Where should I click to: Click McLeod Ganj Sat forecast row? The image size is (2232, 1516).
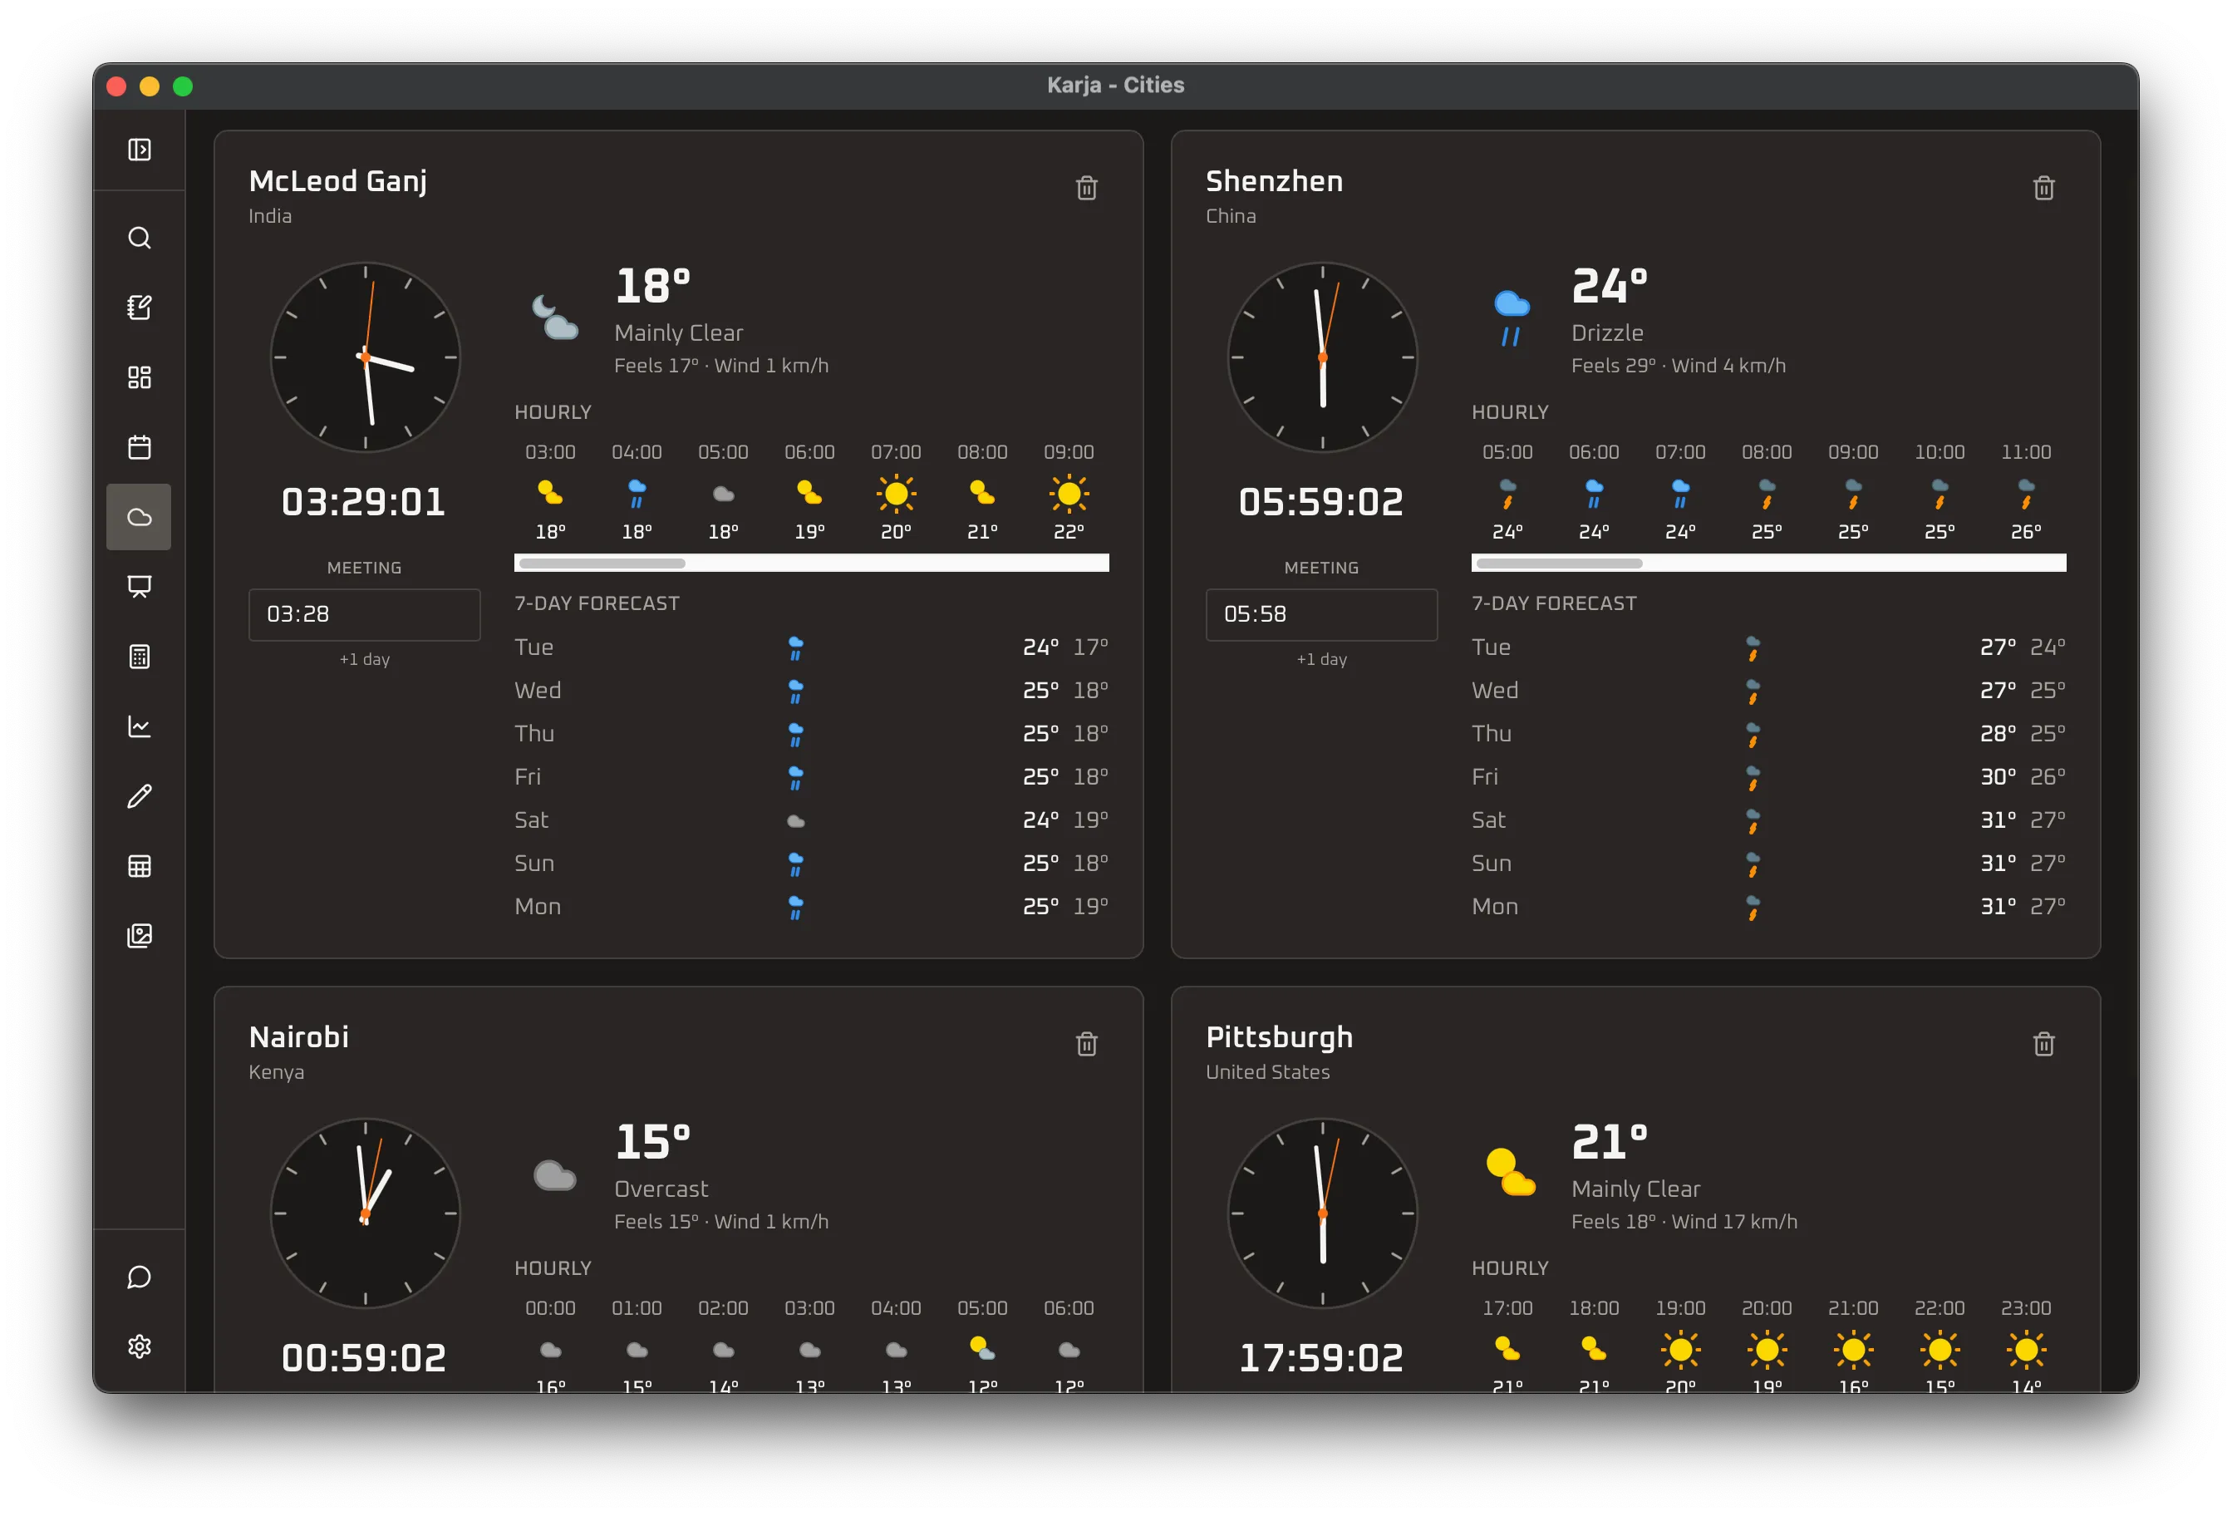[x=812, y=820]
